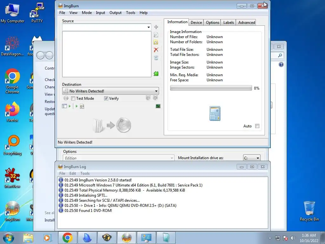Switch to the Advanced tab
The height and width of the screenshot is (244, 325).
pyautogui.click(x=246, y=23)
